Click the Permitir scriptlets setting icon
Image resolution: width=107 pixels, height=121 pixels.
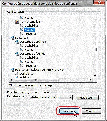pyautogui.click(x=17, y=22)
